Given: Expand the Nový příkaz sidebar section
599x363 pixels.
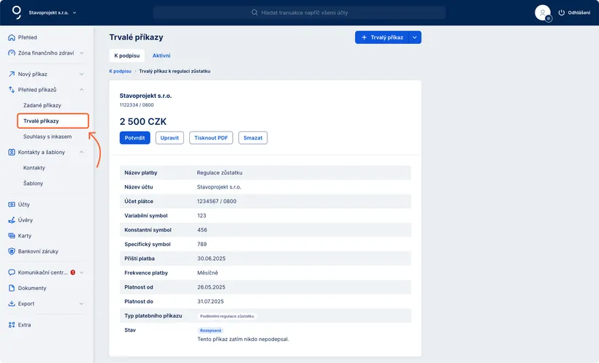Looking at the screenshot, I should 81,74.
